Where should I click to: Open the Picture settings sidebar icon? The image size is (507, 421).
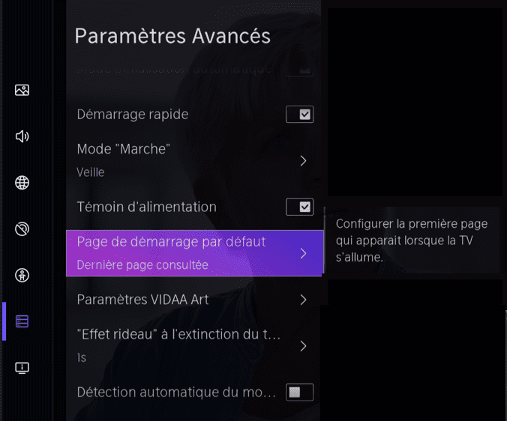click(22, 90)
